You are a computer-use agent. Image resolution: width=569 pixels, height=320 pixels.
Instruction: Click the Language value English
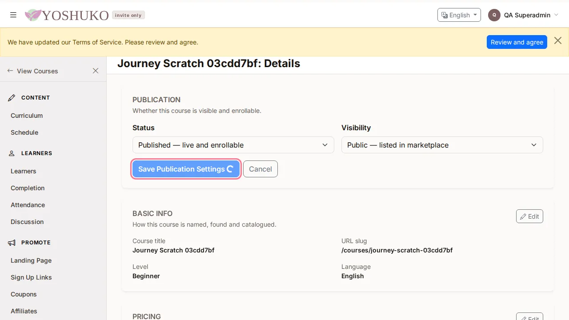(x=353, y=276)
